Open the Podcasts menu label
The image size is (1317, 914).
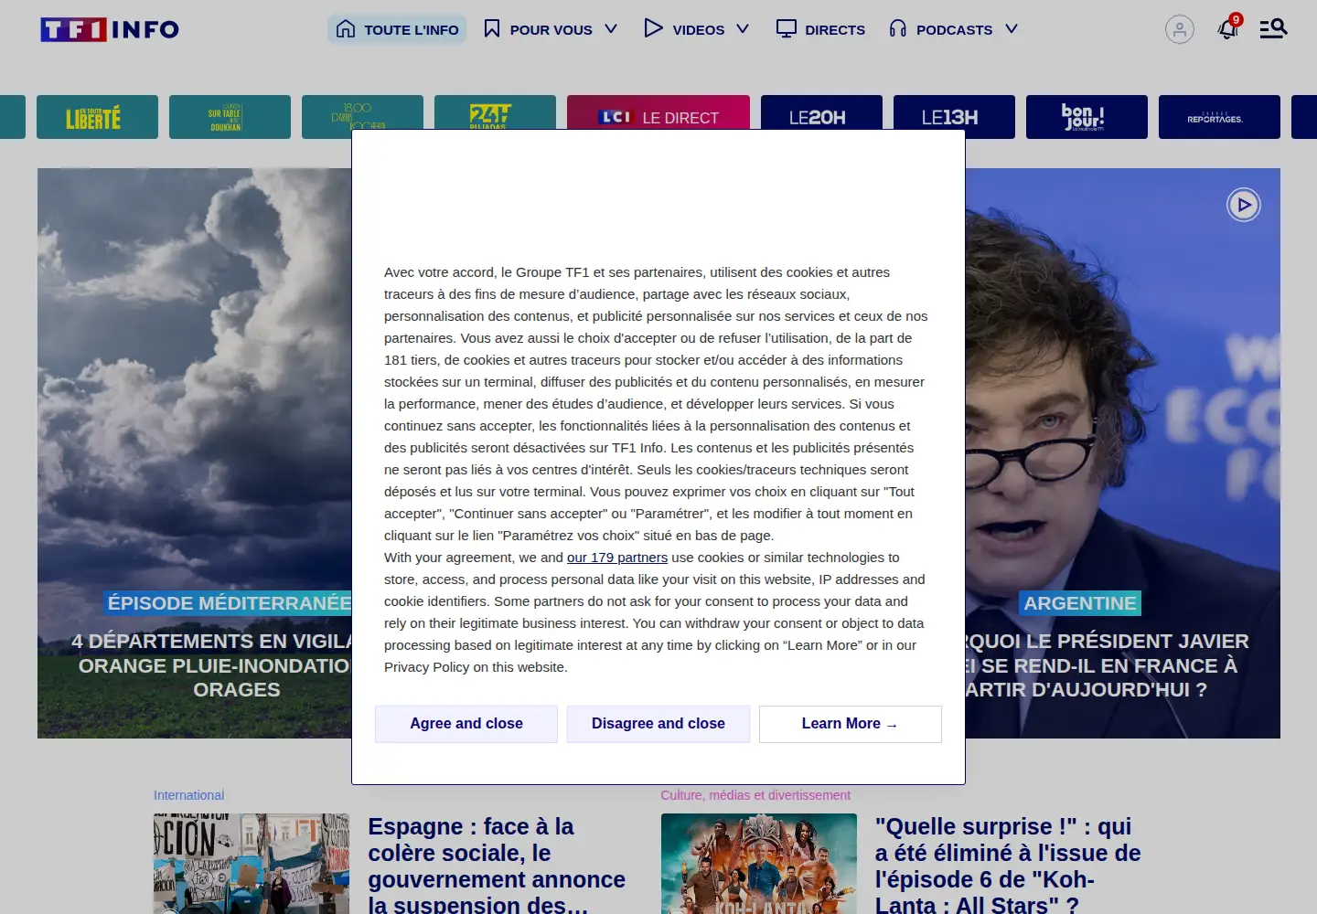[954, 30]
